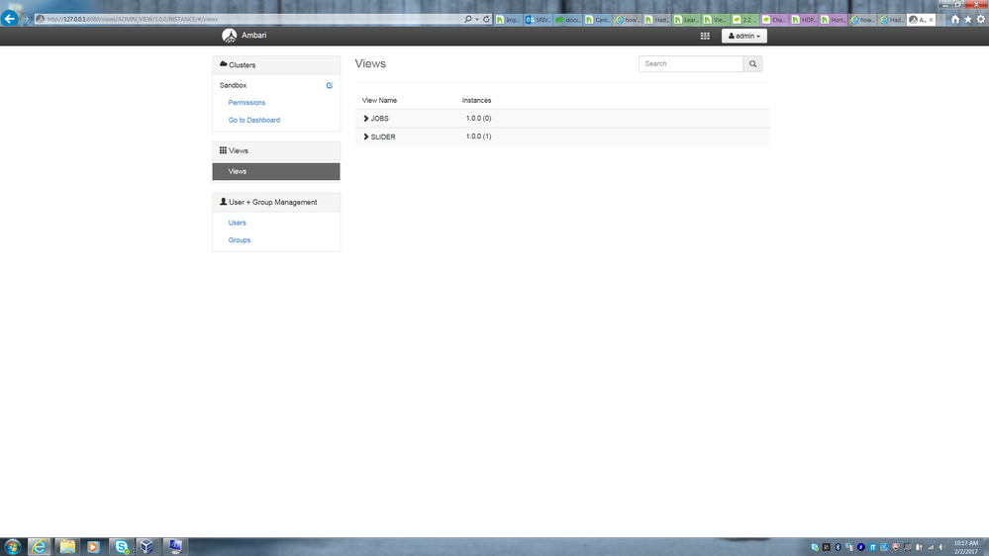
Task: Click Skype icon in system tray
Action: [815, 547]
